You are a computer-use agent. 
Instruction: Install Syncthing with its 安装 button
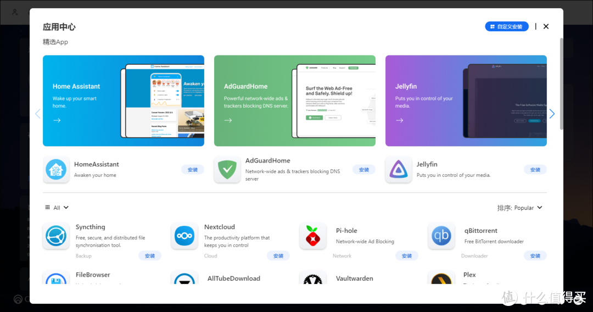coord(150,255)
